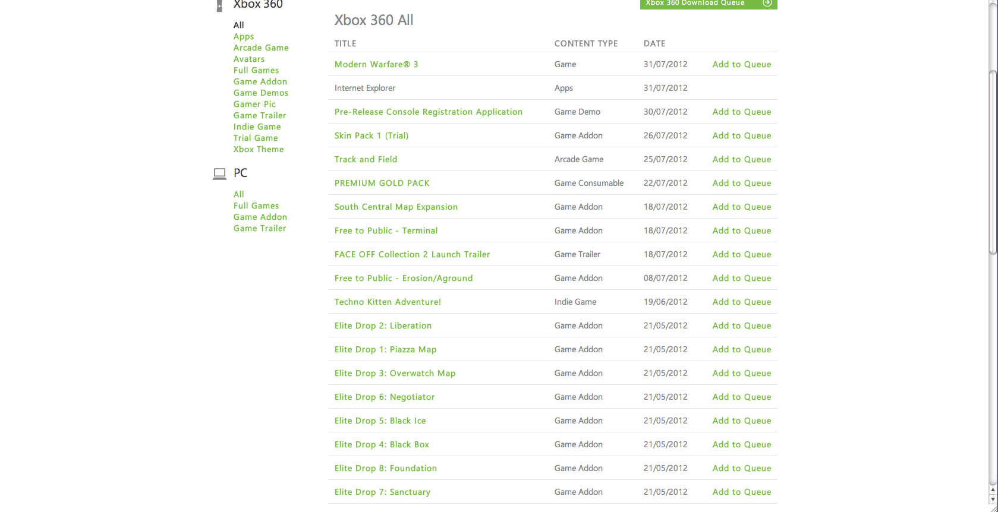Click the date 08/07/2012
This screenshot has width=998, height=512.
click(x=666, y=278)
